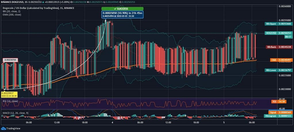Screen dimensions: 294x132
Task: Select the BB:Upper 0.00253660 price label
Action: (278, 24)
